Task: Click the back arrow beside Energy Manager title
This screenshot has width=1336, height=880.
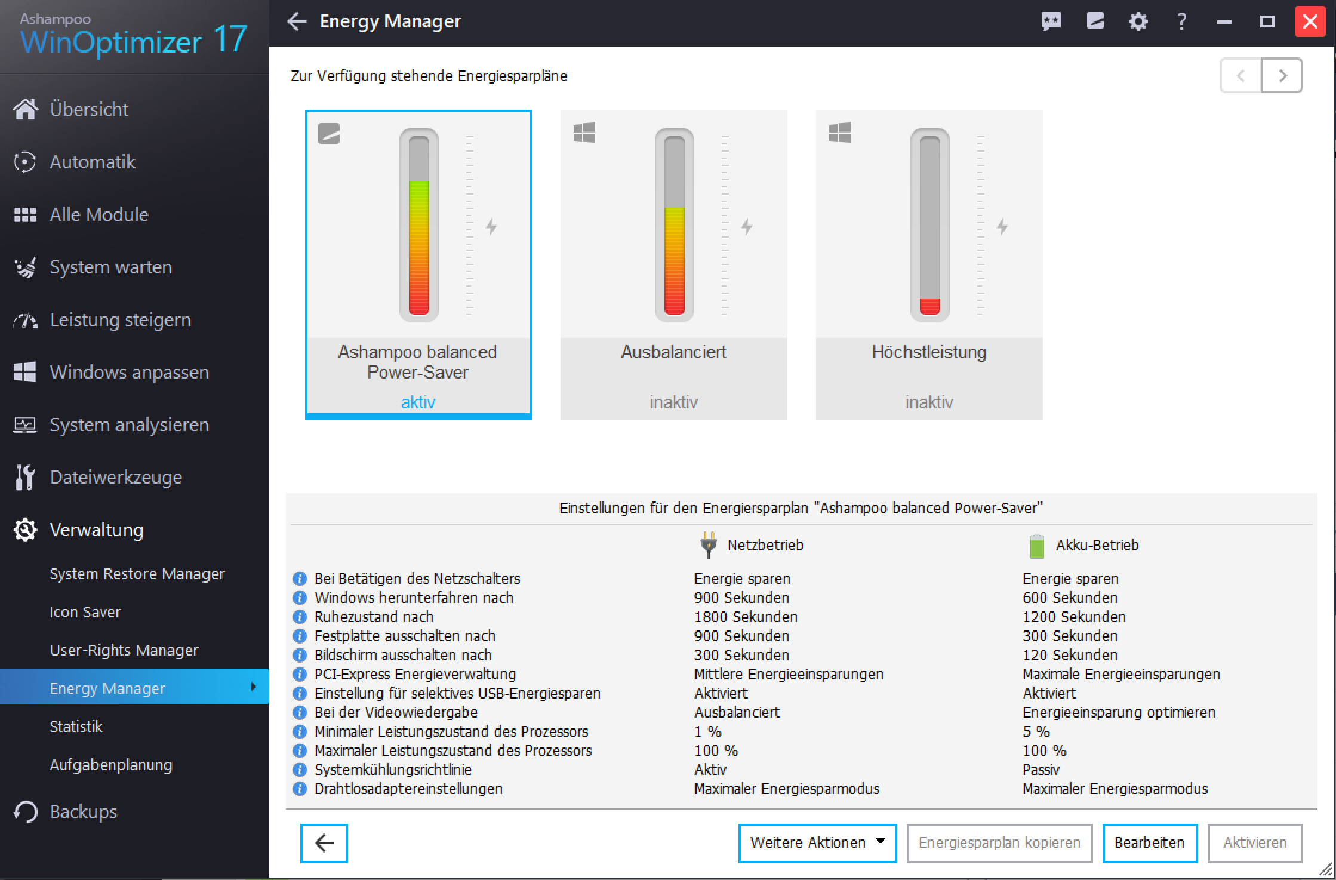Action: 297,22
